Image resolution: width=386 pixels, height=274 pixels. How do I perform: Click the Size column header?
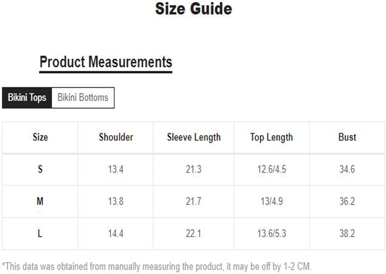(x=40, y=137)
